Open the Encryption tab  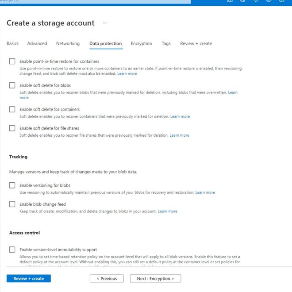point(141,44)
